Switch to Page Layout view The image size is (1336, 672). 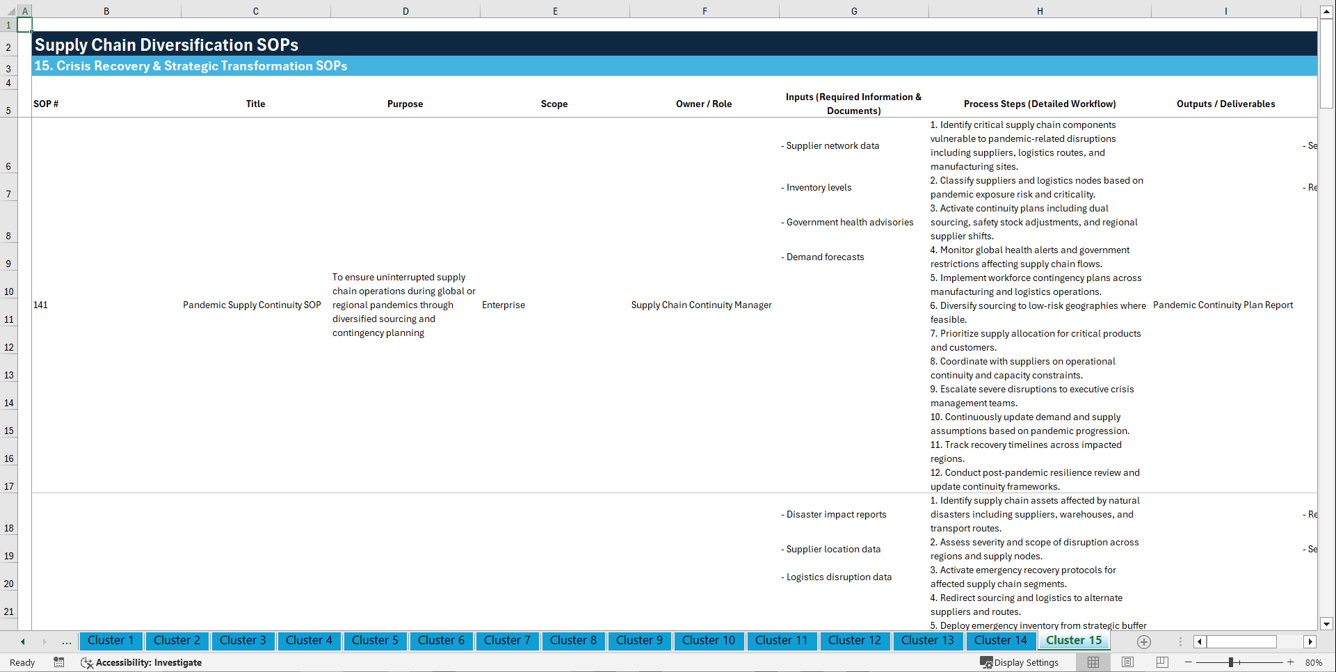(x=1127, y=662)
